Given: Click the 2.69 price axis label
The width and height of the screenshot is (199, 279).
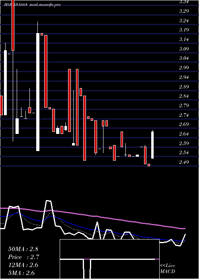Looking at the screenshot, I should (184, 124).
